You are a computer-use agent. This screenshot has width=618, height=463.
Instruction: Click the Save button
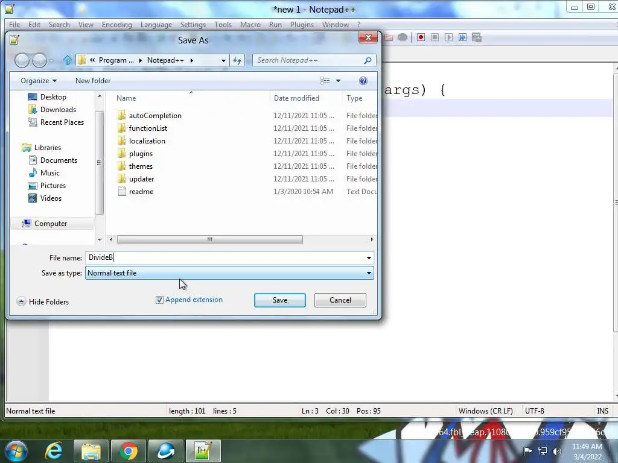[x=280, y=300]
